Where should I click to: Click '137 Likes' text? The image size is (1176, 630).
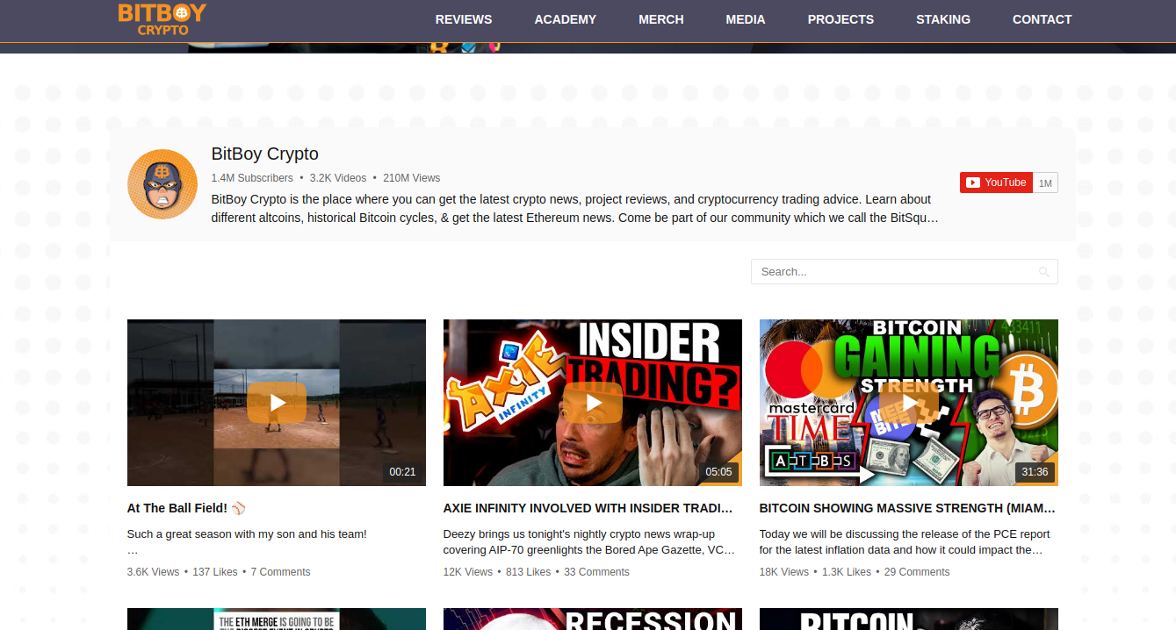[215, 572]
